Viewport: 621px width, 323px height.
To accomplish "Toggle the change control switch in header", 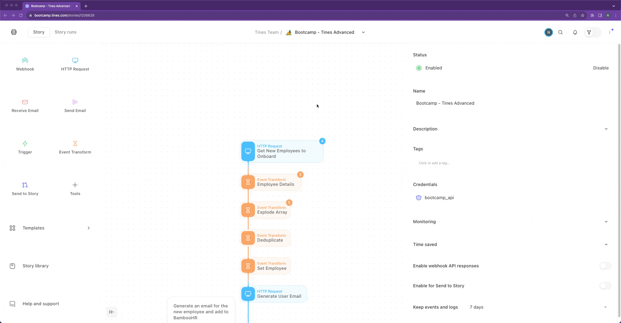I will click(x=593, y=32).
